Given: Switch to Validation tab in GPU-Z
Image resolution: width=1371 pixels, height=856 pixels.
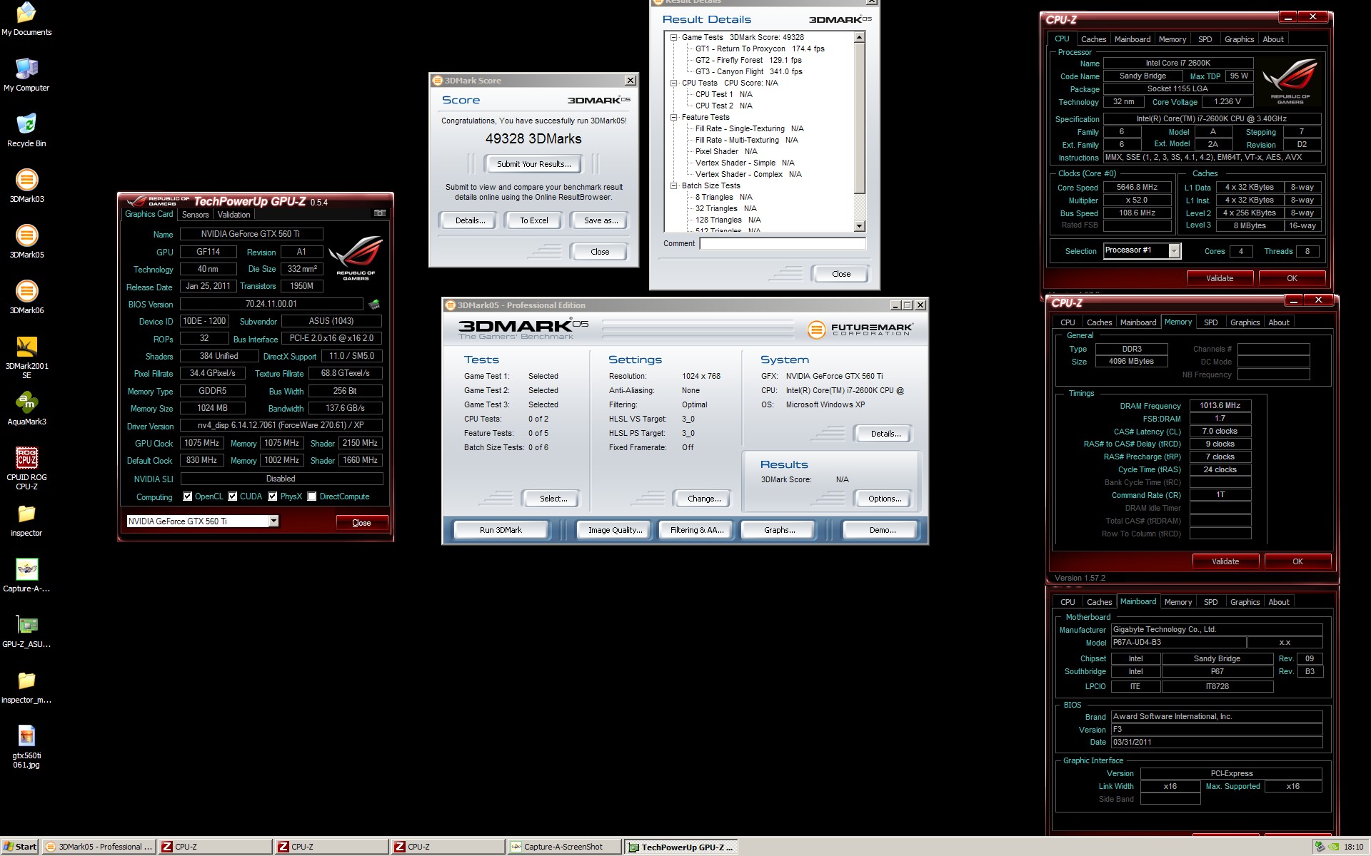Looking at the screenshot, I should (x=233, y=215).
